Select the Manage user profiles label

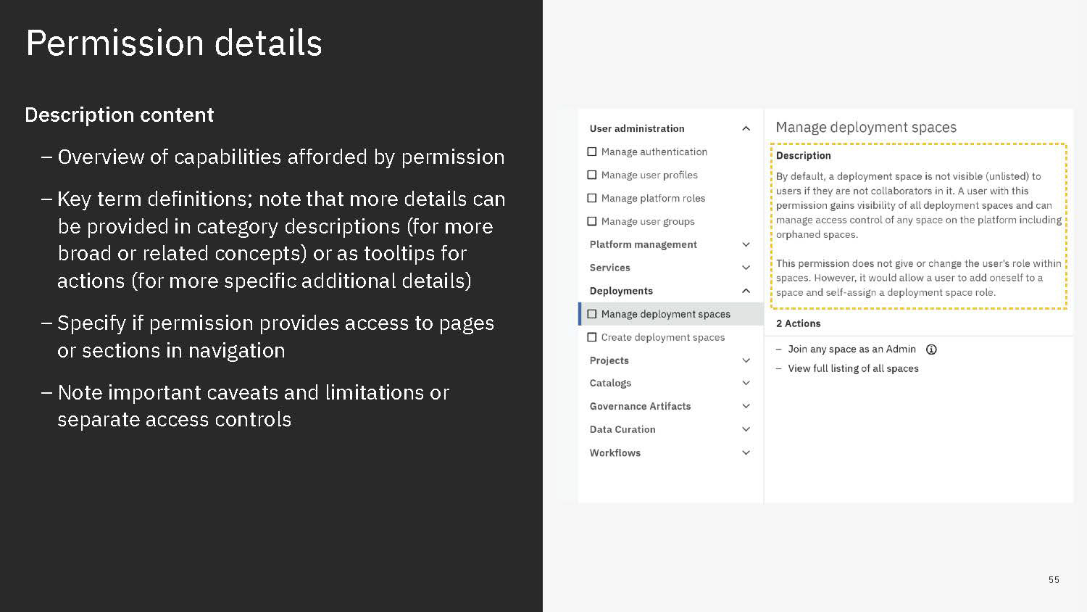pyautogui.click(x=649, y=175)
